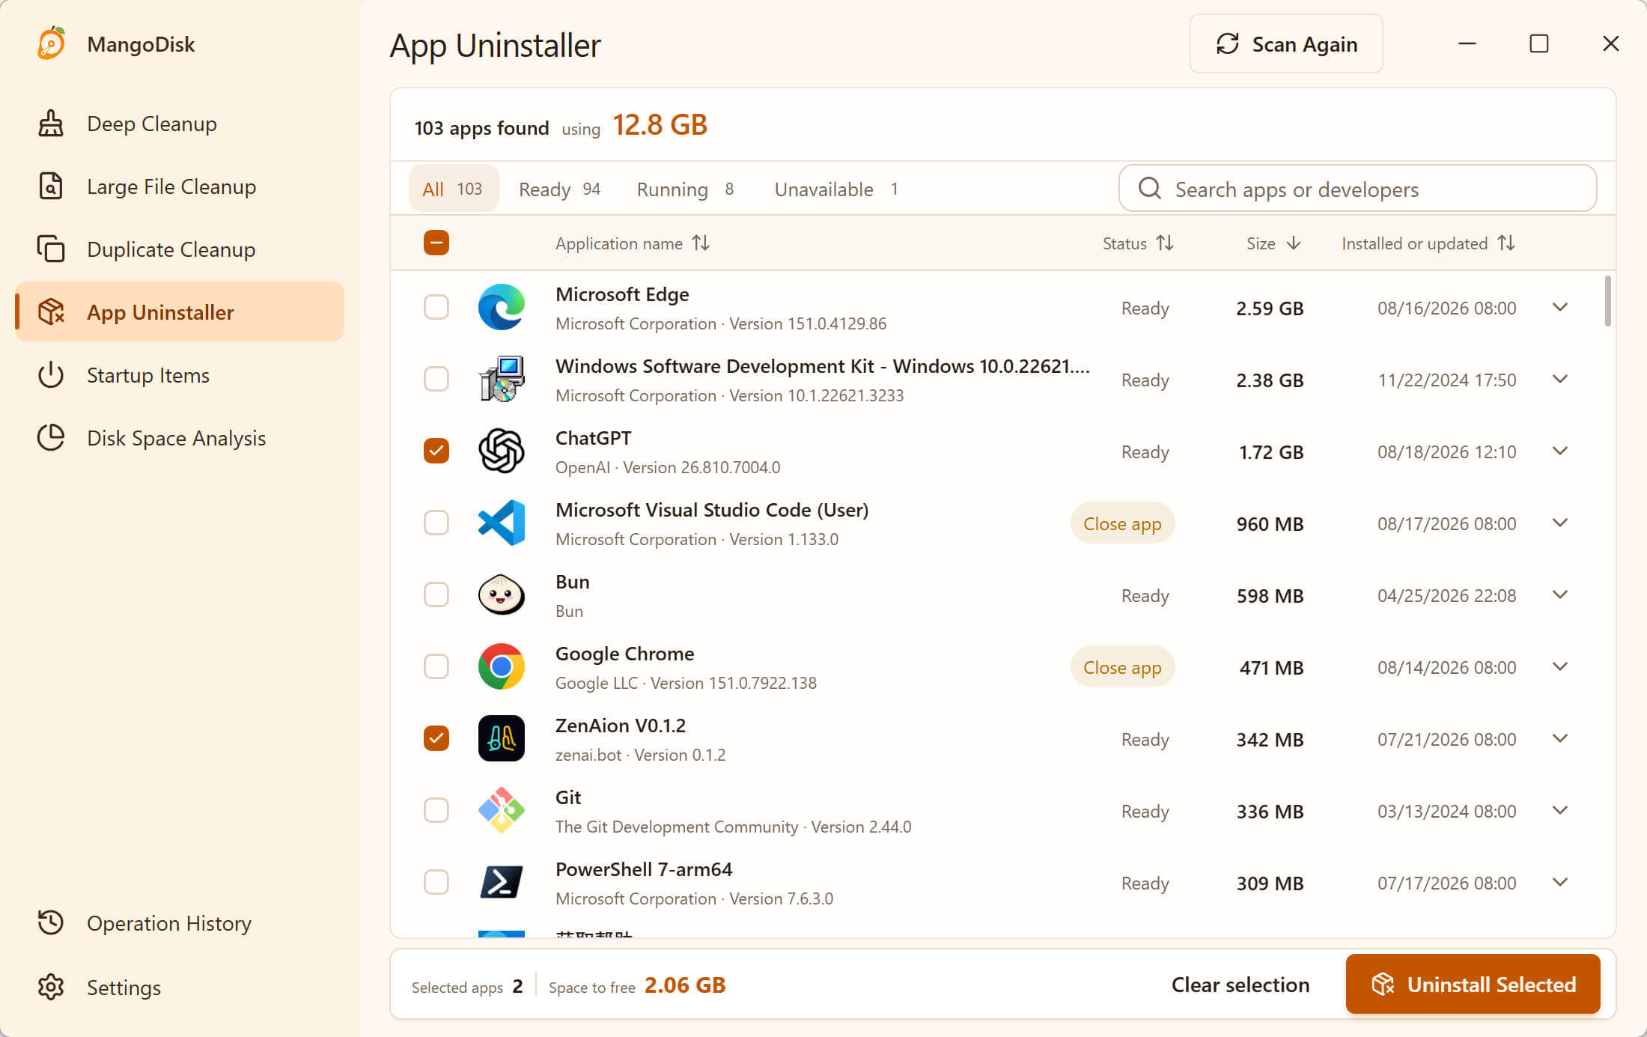Image resolution: width=1647 pixels, height=1037 pixels.
Task: Click Uninstall Selected button
Action: (1473, 984)
